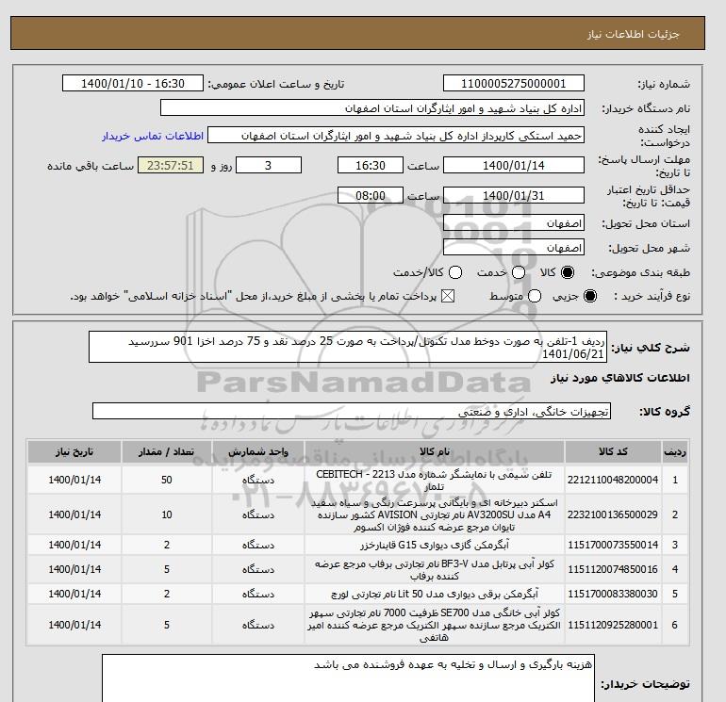Click the price validity date 1400/01/31 field

click(x=514, y=195)
